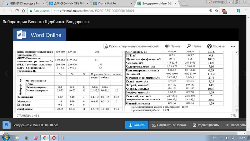Image resolution: width=250 pixels, height=141 pixels.
Task: Reload the page with refresh icon
Action: pos(17,11)
